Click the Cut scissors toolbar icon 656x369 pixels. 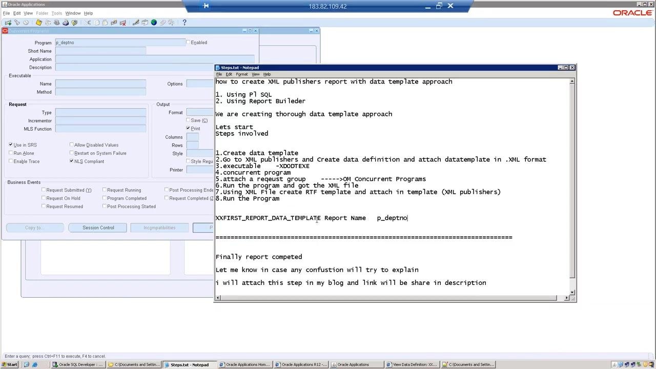click(88, 23)
